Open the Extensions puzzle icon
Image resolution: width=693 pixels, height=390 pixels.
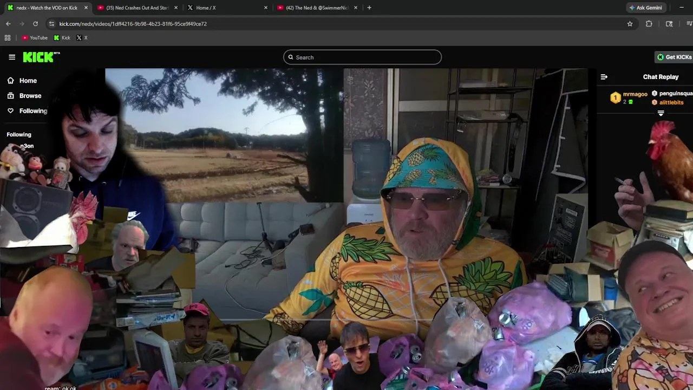[x=649, y=24]
